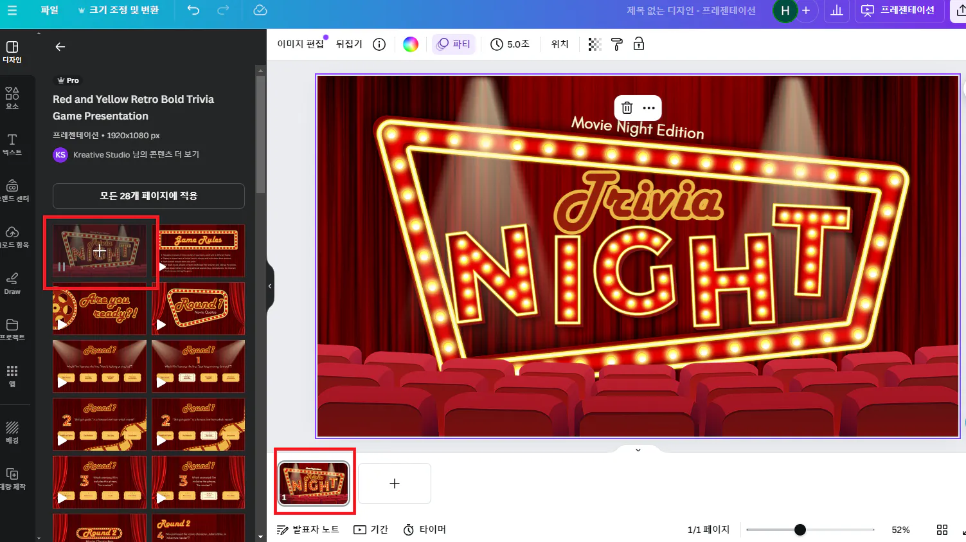
Task: Open the 파일 menu
Action: pyautogui.click(x=49, y=10)
